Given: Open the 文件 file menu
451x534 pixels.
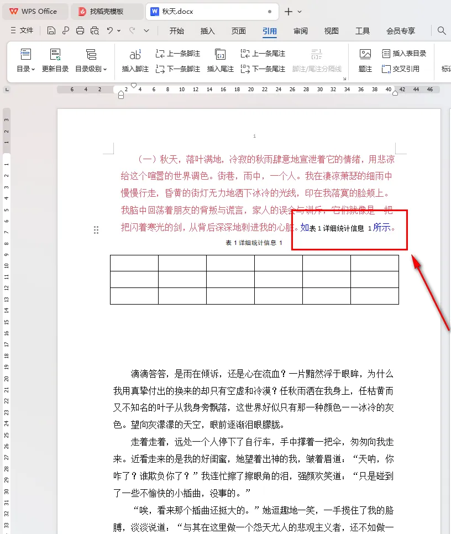Looking at the screenshot, I should (22, 30).
